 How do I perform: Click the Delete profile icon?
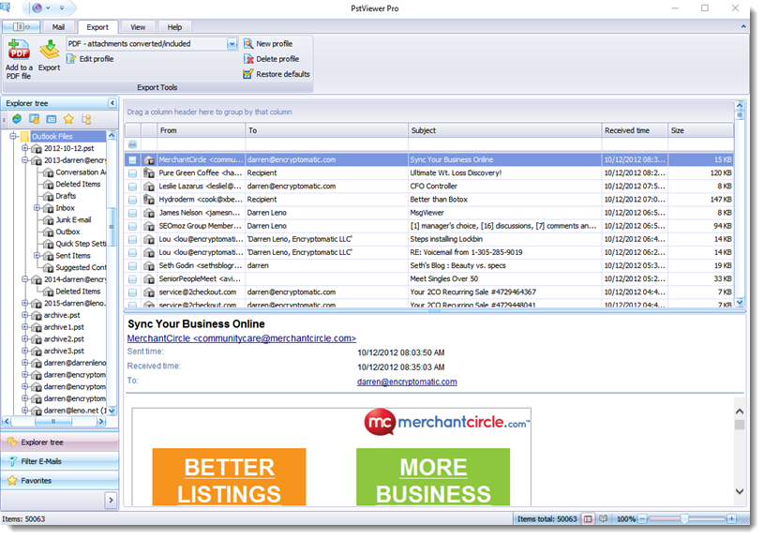(x=248, y=59)
